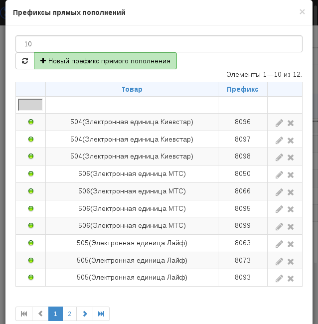The width and height of the screenshot is (318, 324).
Task: Delete the 8093 prefix row
Action: (x=291, y=279)
